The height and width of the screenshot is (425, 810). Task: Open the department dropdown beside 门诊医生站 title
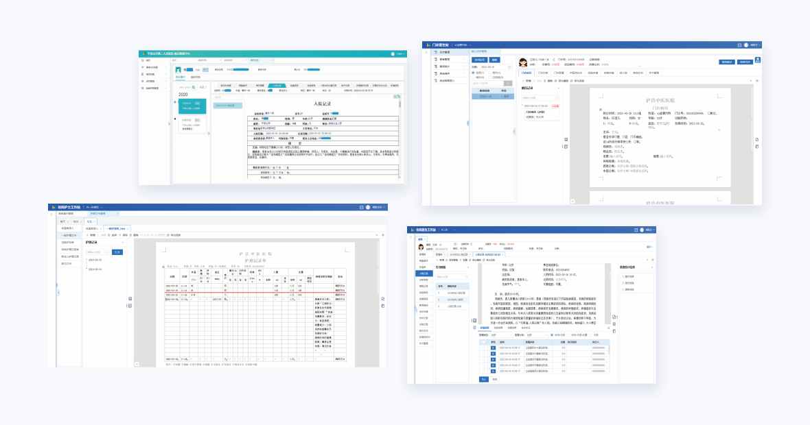coord(463,45)
